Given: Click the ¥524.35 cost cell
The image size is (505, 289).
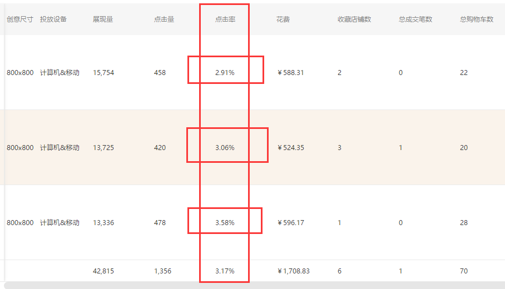Looking at the screenshot, I should pos(291,148).
